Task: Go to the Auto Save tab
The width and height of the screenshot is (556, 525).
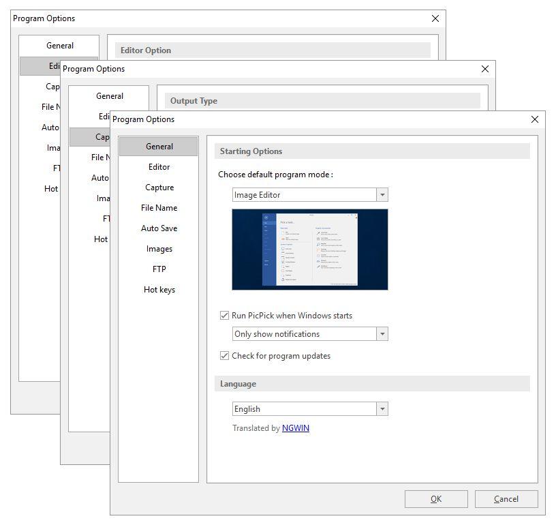Action: point(159,228)
